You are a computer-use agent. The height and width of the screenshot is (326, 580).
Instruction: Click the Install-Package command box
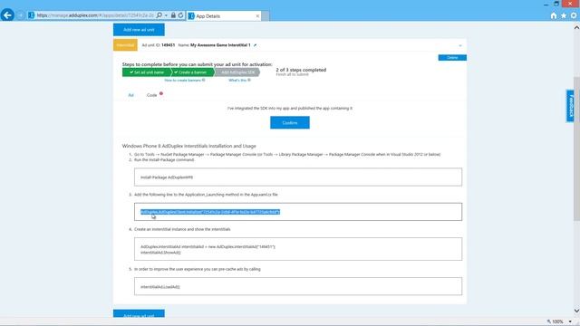point(298,177)
